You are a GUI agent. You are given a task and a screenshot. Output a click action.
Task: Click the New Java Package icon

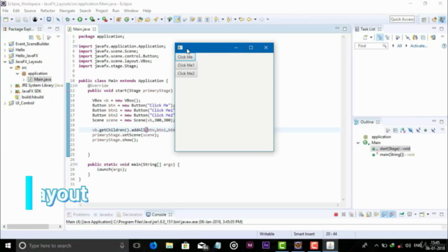(x=118, y=19)
